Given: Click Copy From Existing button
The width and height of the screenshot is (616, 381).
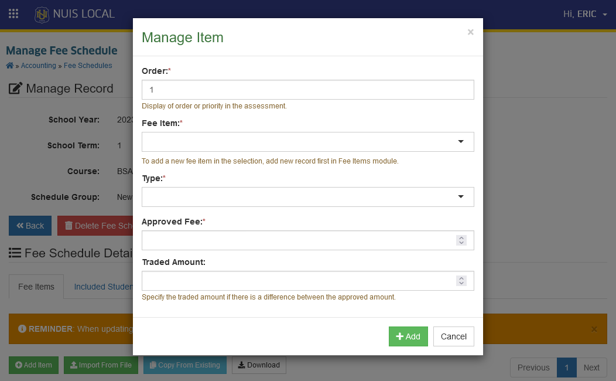Looking at the screenshot, I should tap(184, 365).
